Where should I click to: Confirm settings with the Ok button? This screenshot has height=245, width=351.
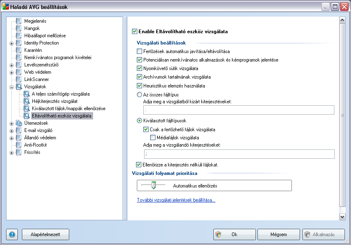[234, 234]
